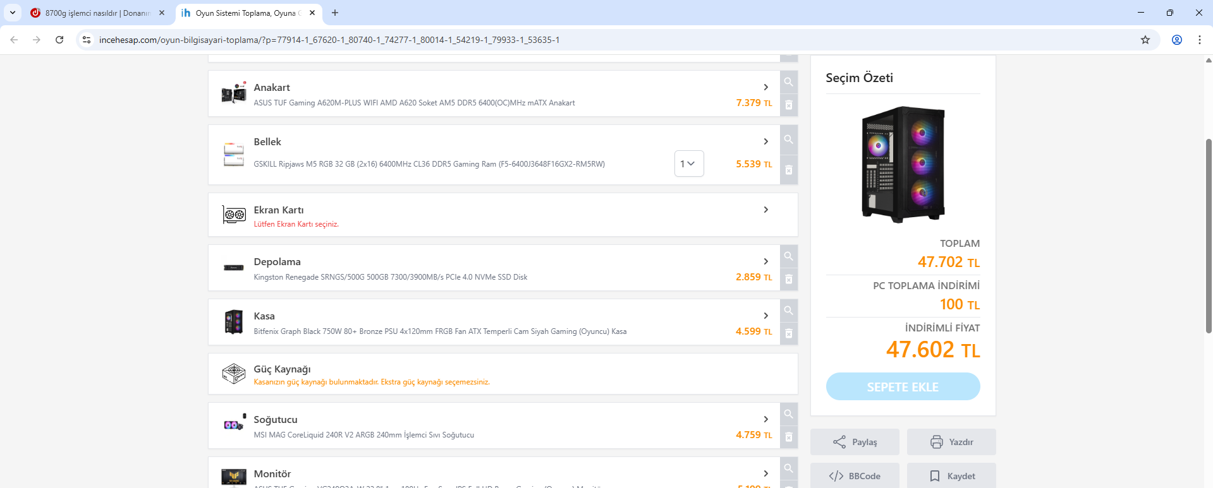Image resolution: width=1213 pixels, height=488 pixels.
Task: Click the Monitör product image
Action: coord(234,477)
